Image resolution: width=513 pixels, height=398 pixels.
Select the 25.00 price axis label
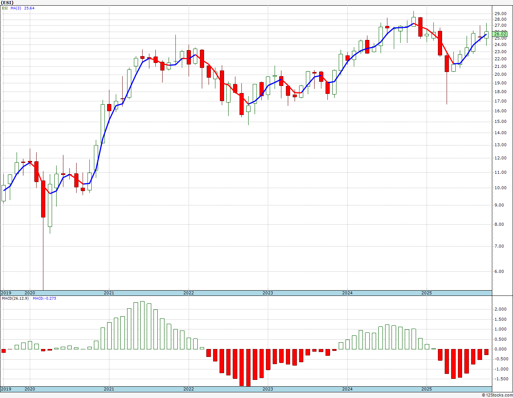(500, 38)
